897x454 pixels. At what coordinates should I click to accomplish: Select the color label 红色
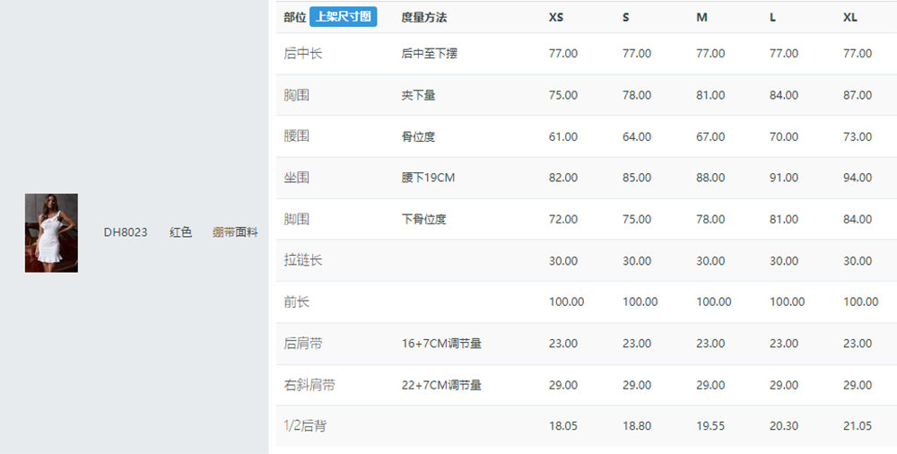181,232
